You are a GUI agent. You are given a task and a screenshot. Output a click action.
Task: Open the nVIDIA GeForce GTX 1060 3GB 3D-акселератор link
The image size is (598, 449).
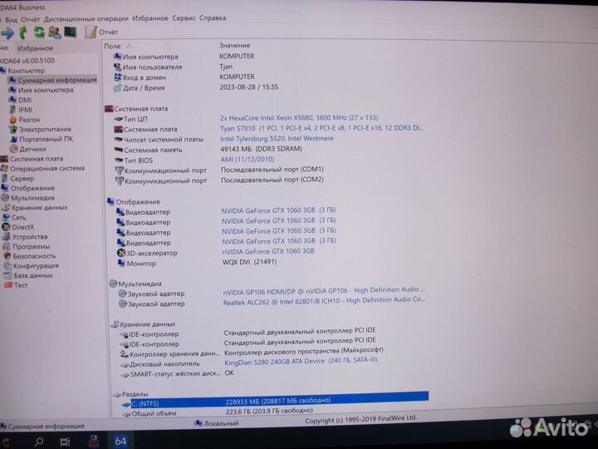[x=268, y=251]
